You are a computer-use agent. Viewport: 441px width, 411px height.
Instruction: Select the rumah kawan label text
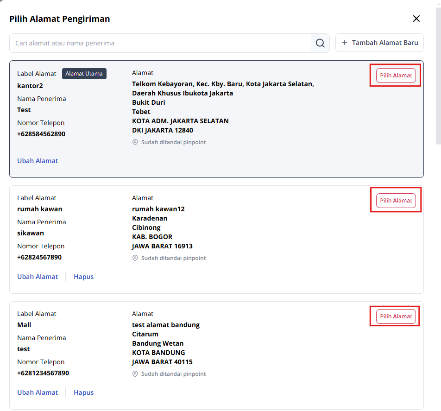click(39, 209)
